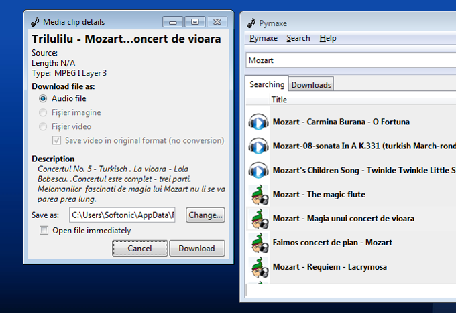Select the Audio file radio button
Image resolution: width=456 pixels, height=313 pixels.
pyautogui.click(x=43, y=98)
